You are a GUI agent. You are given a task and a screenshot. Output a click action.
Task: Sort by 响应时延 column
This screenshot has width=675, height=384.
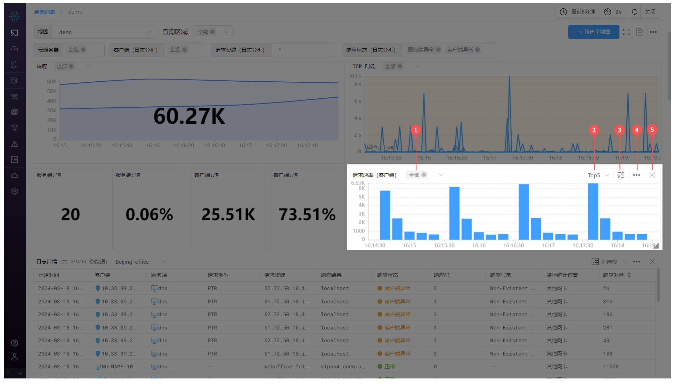tap(629, 275)
